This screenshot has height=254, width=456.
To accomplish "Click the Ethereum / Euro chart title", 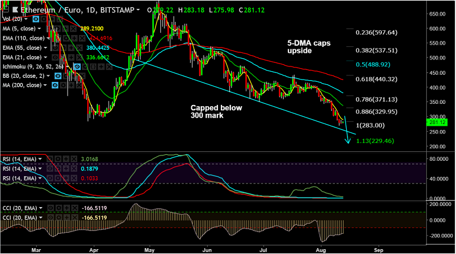I will pyautogui.click(x=77, y=10).
